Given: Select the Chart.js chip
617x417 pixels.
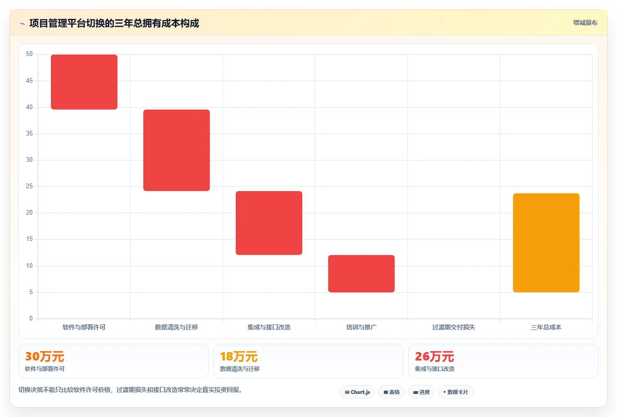Looking at the screenshot, I should [357, 392].
